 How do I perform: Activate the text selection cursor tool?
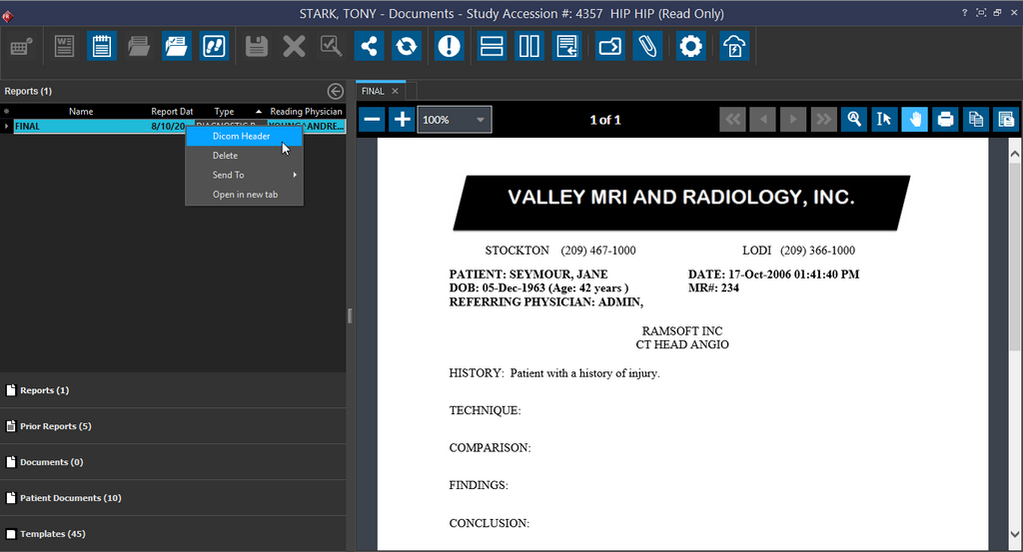point(883,120)
